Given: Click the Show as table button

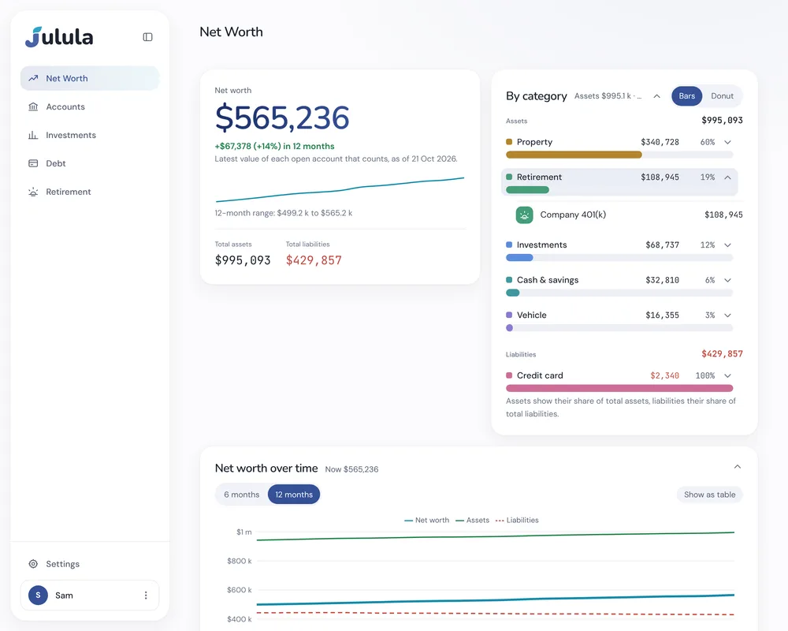Looking at the screenshot, I should [710, 494].
